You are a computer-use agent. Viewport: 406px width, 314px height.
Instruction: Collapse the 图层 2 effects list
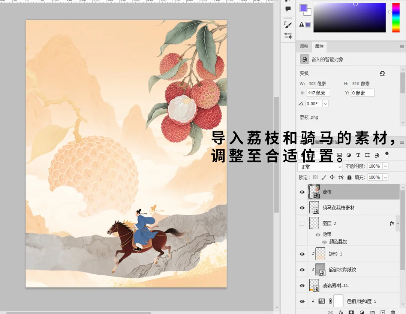pyautogui.click(x=398, y=223)
